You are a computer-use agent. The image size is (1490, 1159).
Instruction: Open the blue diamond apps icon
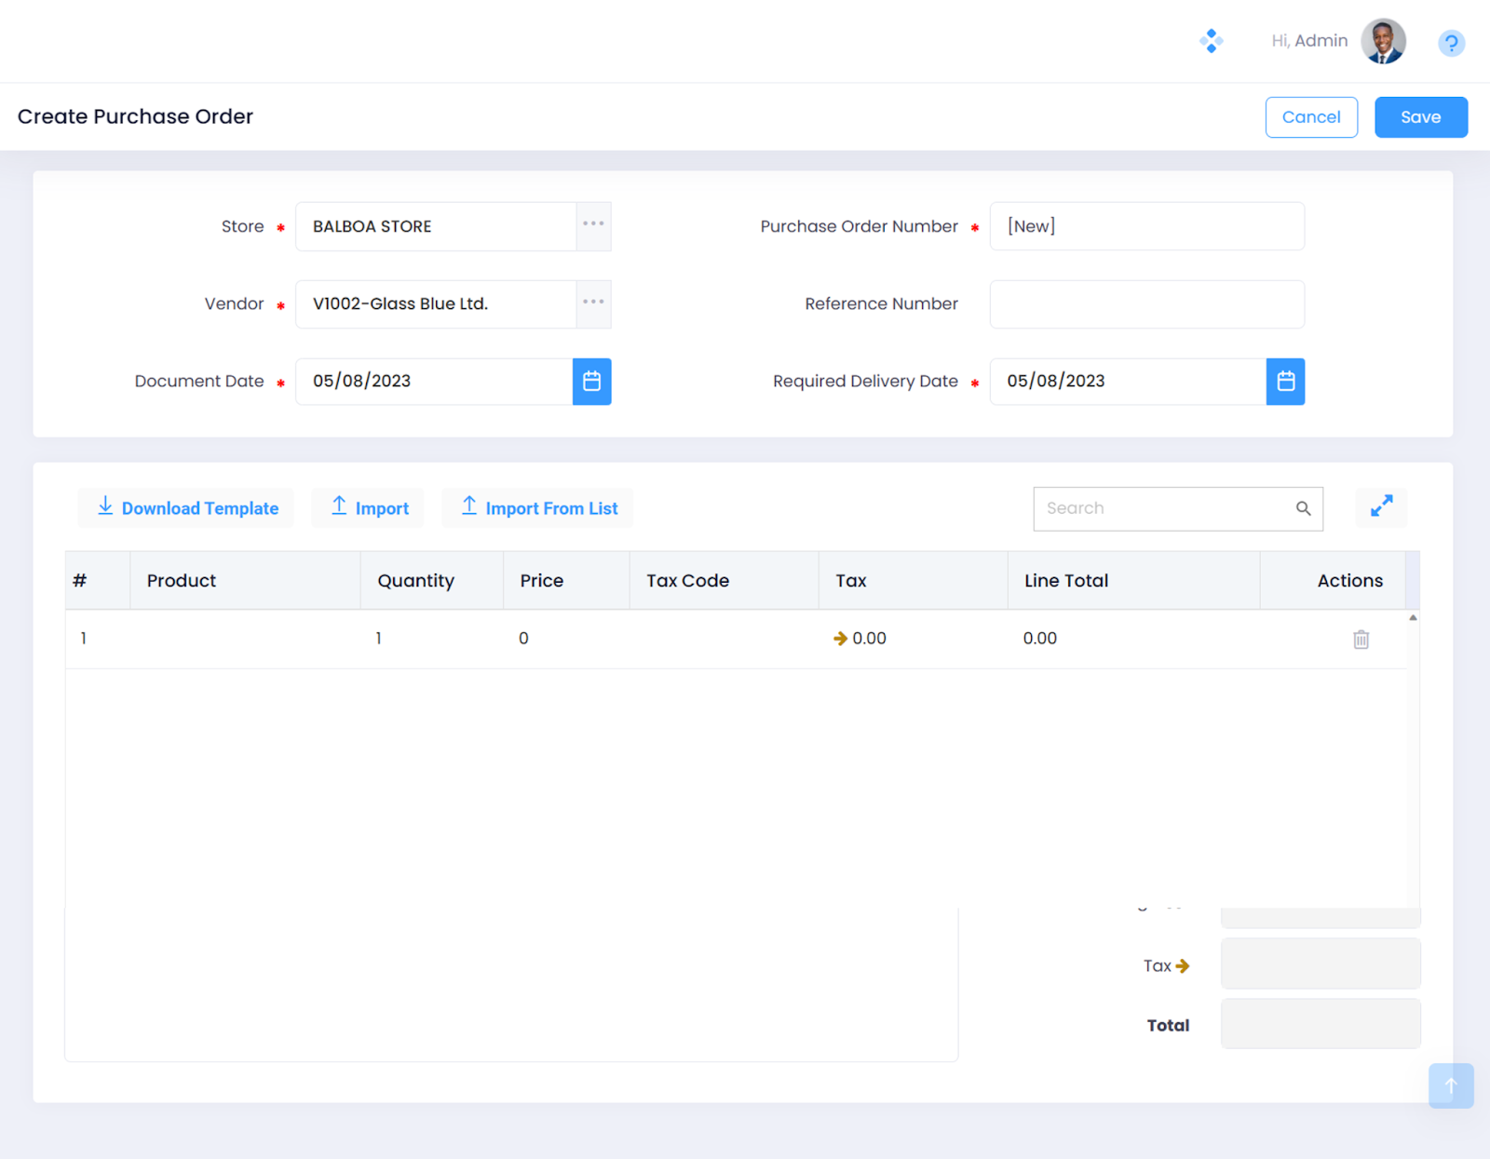1211,41
